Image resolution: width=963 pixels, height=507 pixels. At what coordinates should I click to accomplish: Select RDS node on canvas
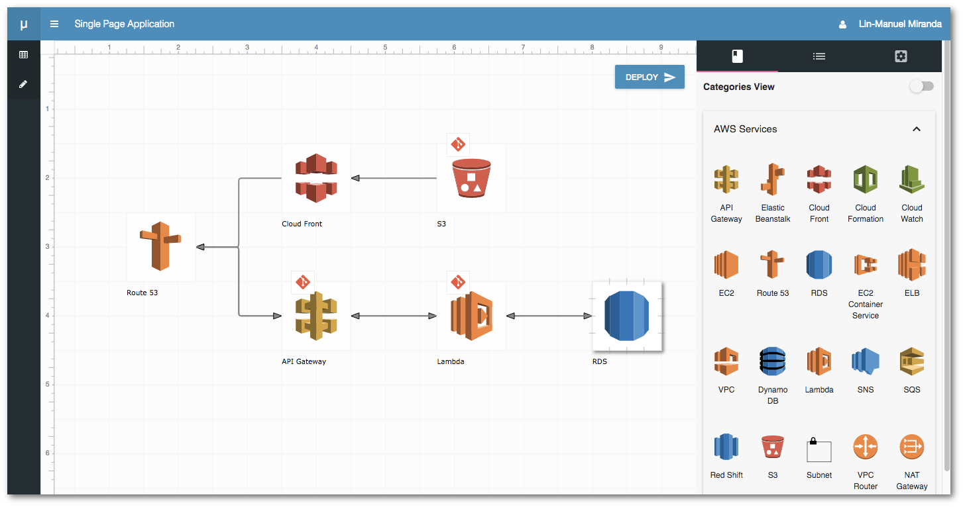pos(627,316)
